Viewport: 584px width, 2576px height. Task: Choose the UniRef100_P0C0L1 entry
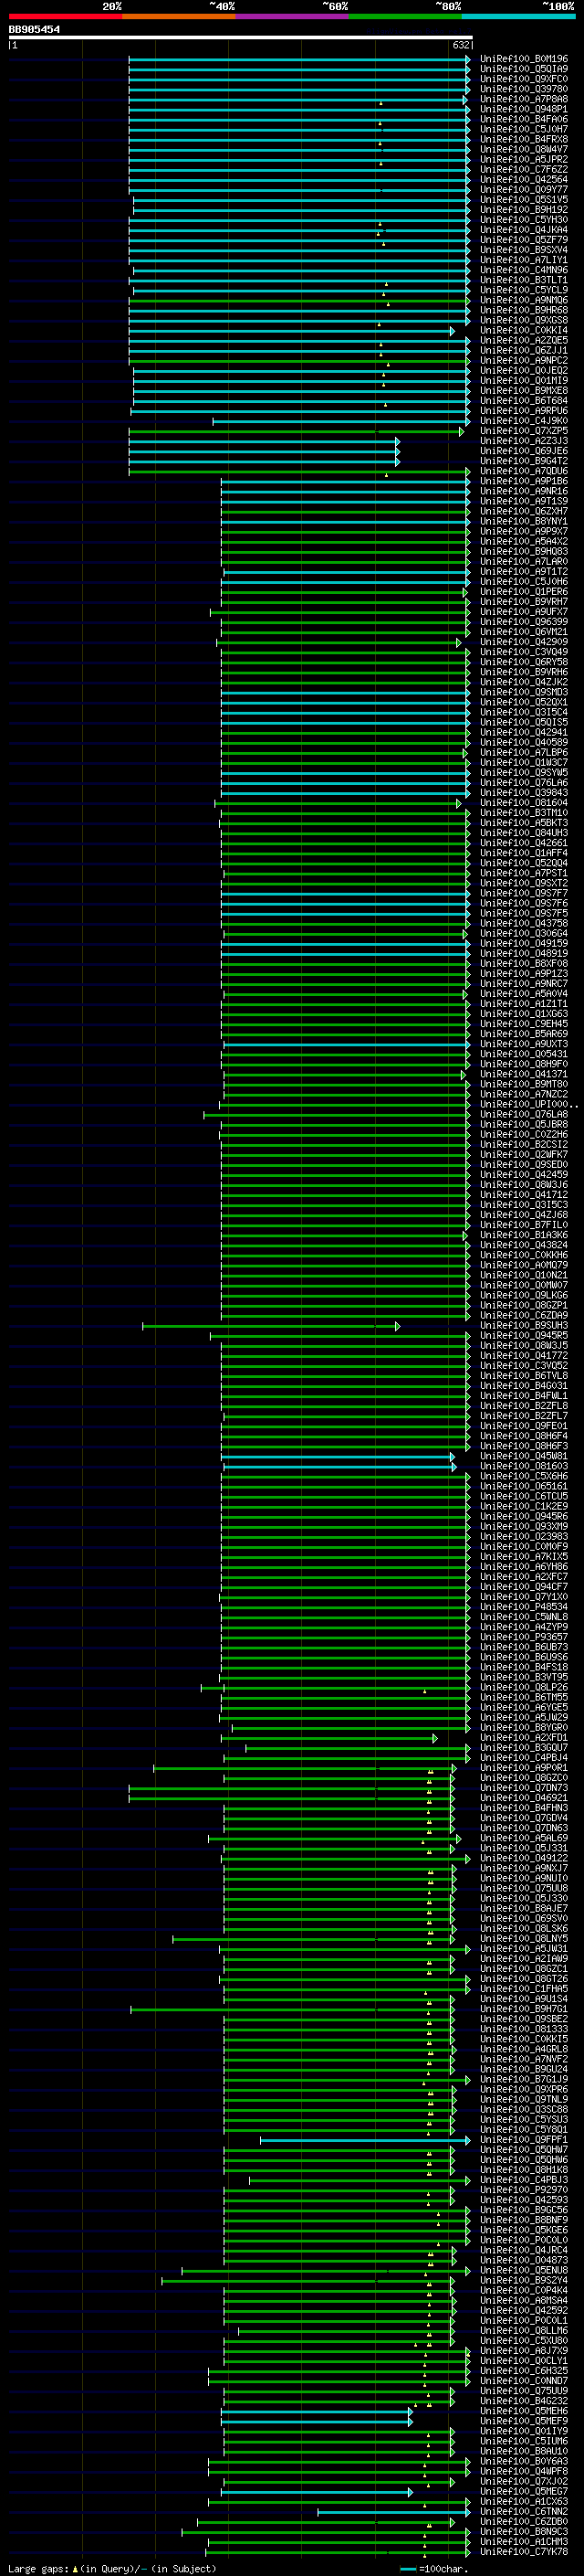pyautogui.click(x=524, y=2320)
